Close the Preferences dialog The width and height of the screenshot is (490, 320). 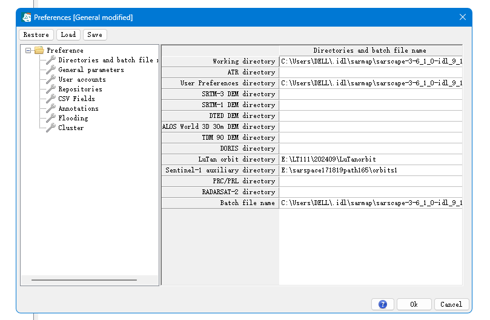coord(463,17)
